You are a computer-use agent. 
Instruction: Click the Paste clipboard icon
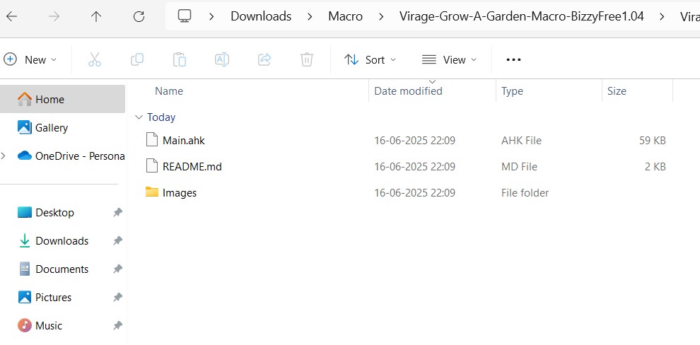pos(180,59)
